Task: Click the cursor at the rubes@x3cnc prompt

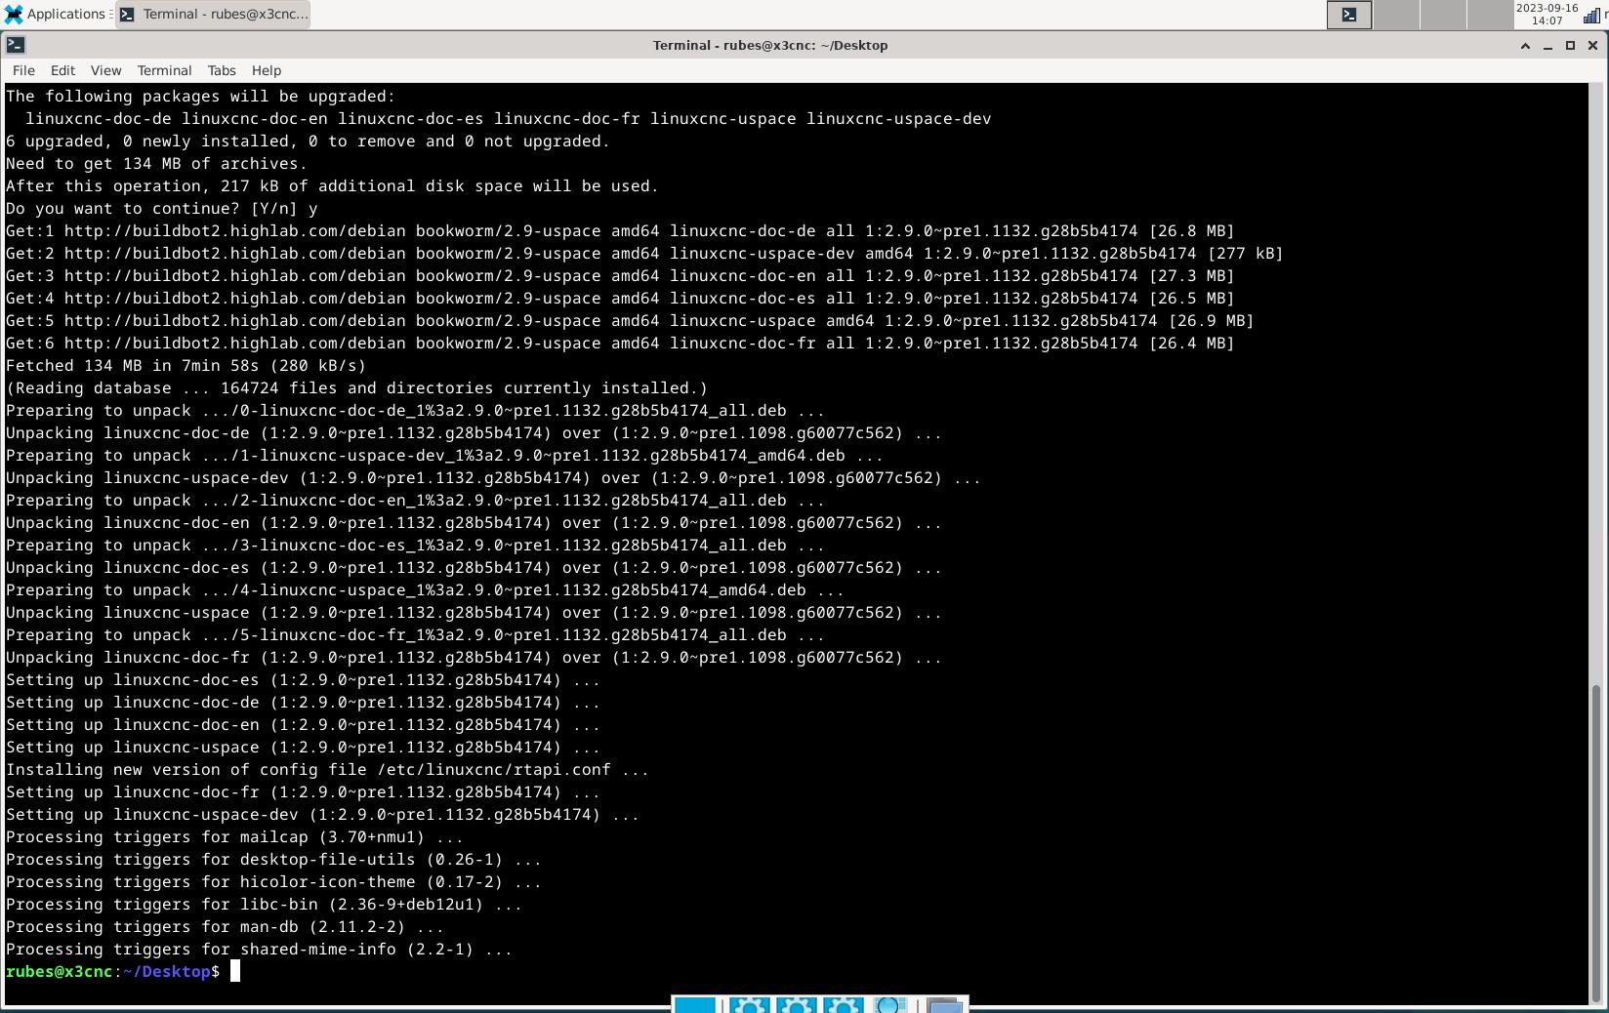Action: pos(234,971)
